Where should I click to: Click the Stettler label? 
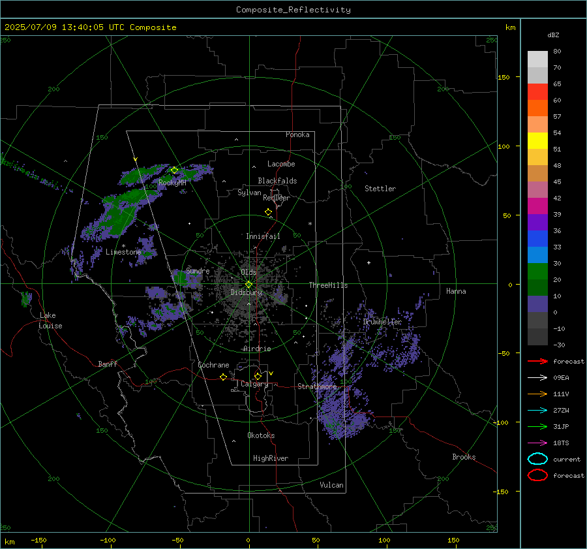(380, 189)
